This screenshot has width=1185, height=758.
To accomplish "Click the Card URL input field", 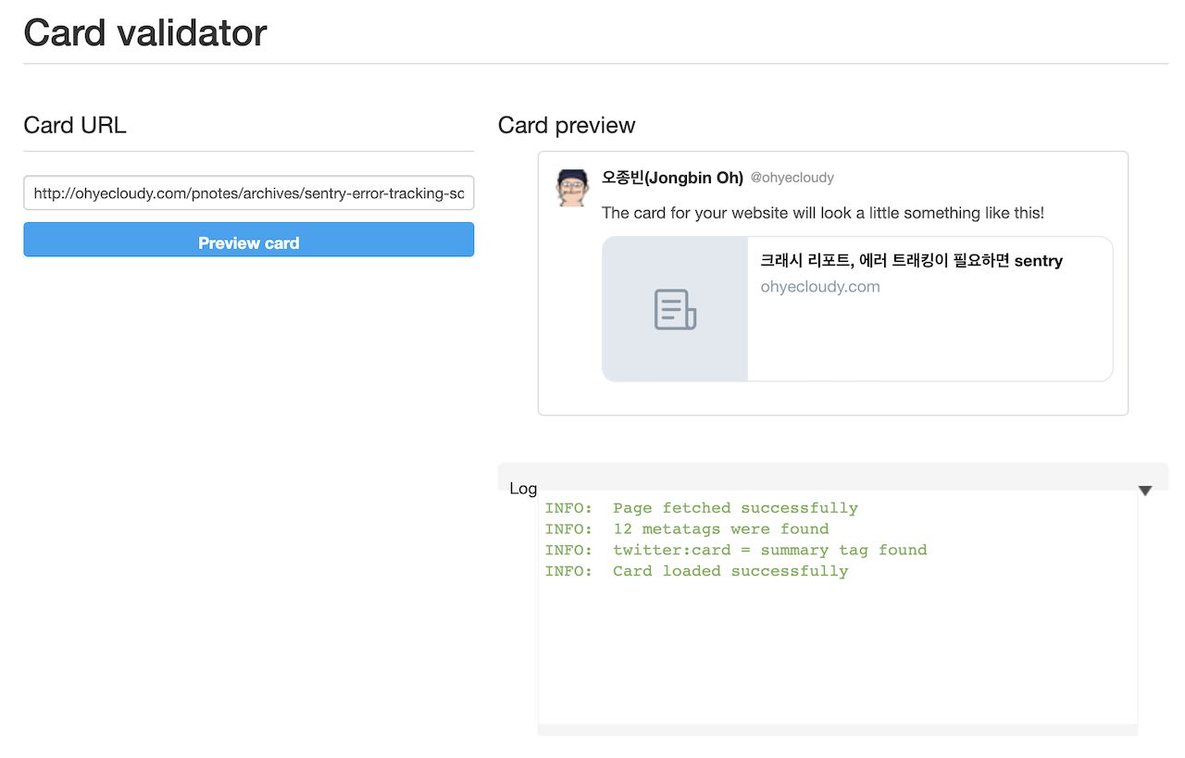I will [x=248, y=193].
